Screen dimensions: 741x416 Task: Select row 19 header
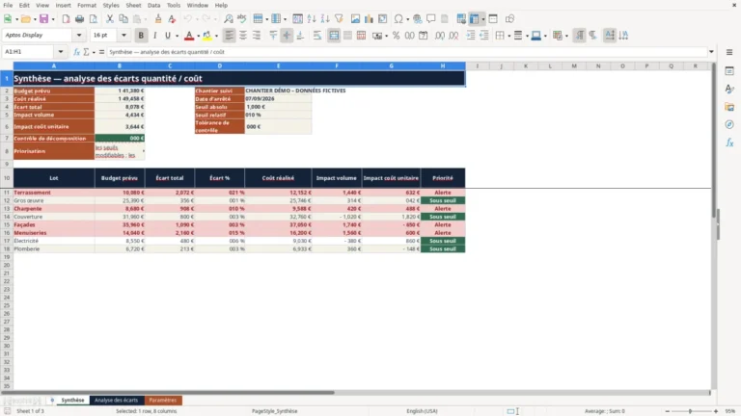pyautogui.click(x=7, y=257)
